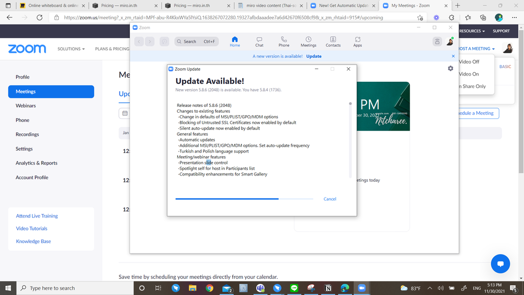Open the browser Collections icon
Viewport: 524px width, 295px height.
[x=483, y=18]
